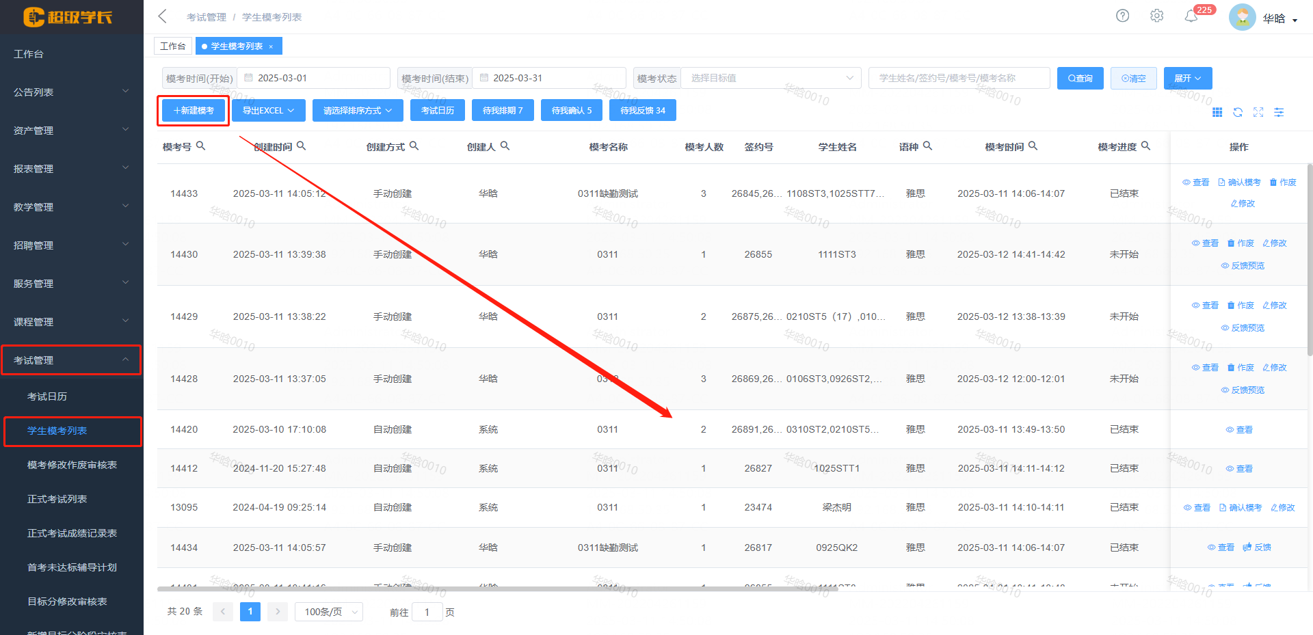The image size is (1313, 635).
Task: Open the 100条/页 page size selector
Action: pos(329,612)
